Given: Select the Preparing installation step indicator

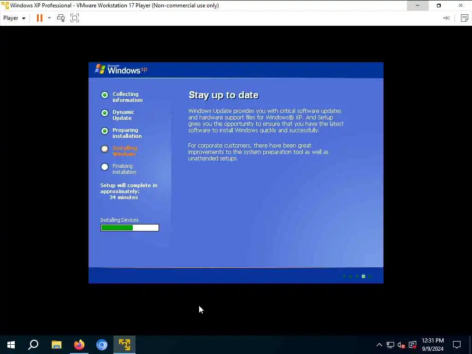Looking at the screenshot, I should (x=105, y=131).
